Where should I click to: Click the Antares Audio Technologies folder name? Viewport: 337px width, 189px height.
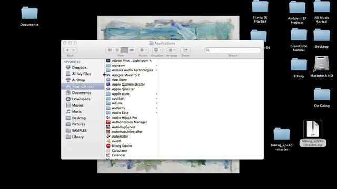point(132,70)
